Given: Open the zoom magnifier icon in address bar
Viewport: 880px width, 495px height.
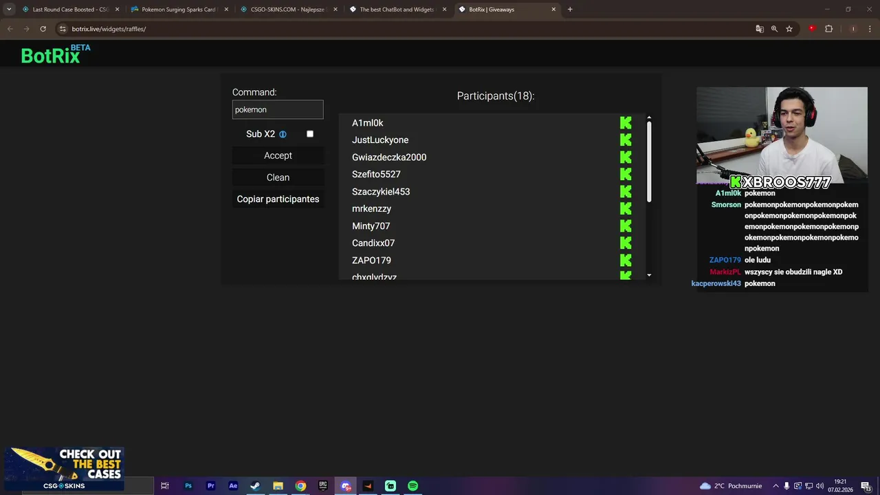Looking at the screenshot, I should click(x=774, y=29).
